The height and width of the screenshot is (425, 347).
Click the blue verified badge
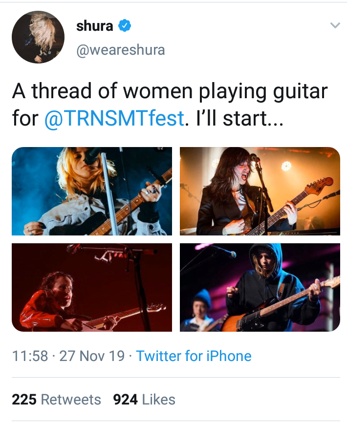pyautogui.click(x=125, y=26)
